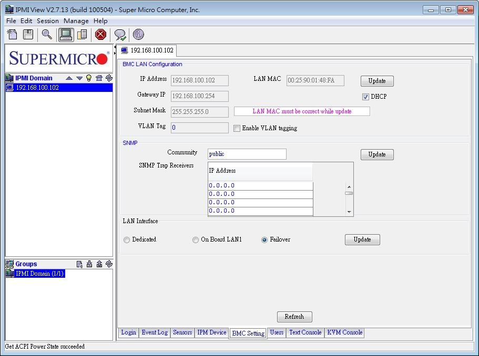The image size is (479, 356).
Task: Click Update in the SNMP section
Action: (x=377, y=154)
